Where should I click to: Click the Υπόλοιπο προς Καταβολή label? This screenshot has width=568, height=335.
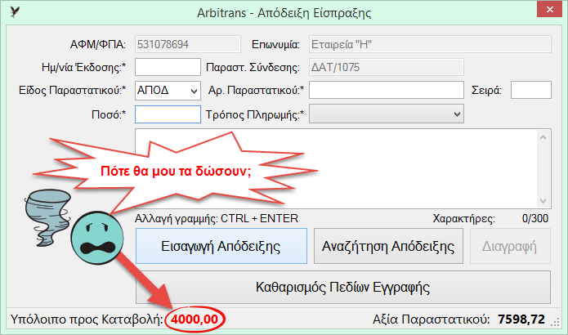coord(87,319)
